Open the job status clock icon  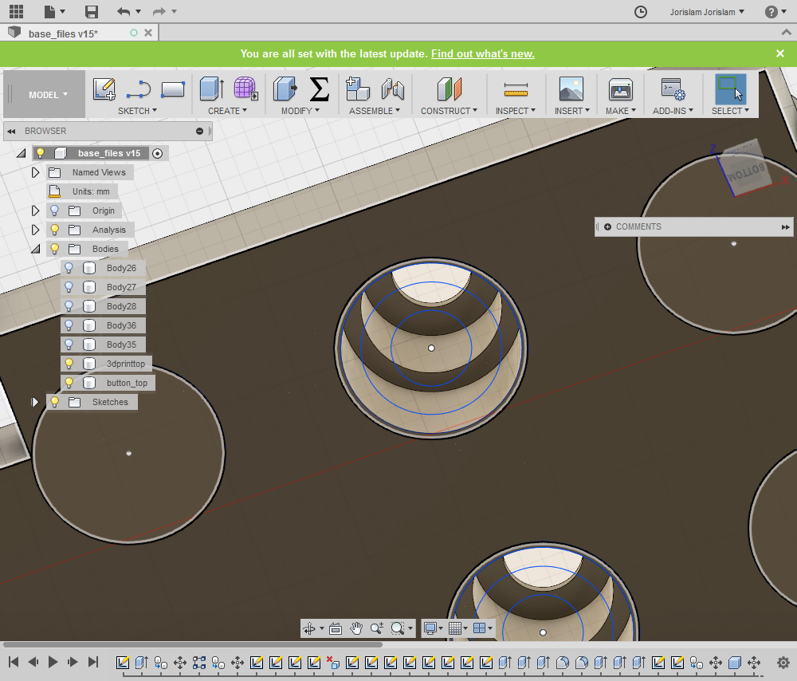641,12
